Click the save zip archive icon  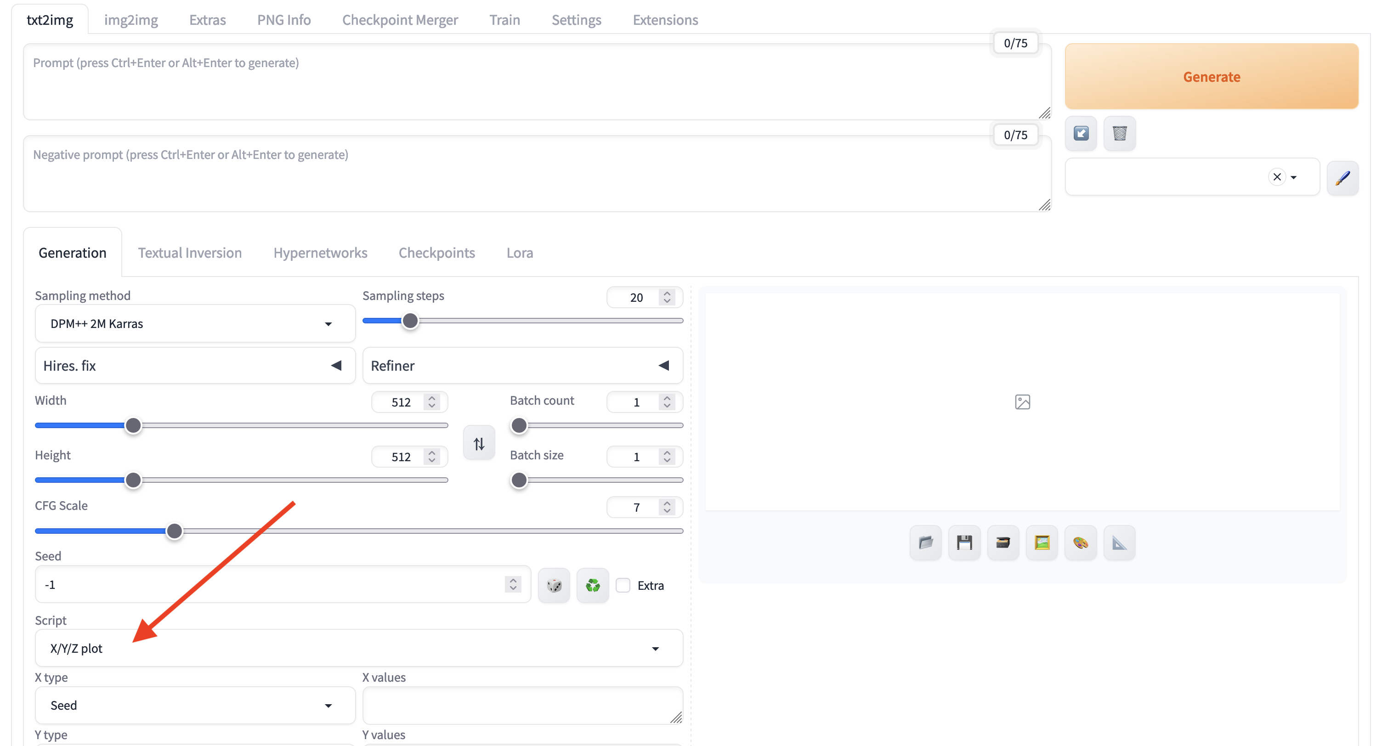click(1003, 543)
